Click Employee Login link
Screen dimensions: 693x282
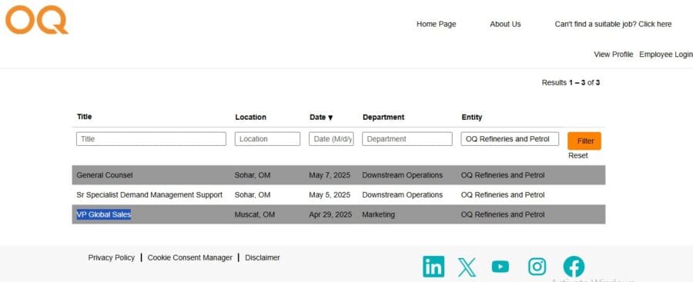666,55
